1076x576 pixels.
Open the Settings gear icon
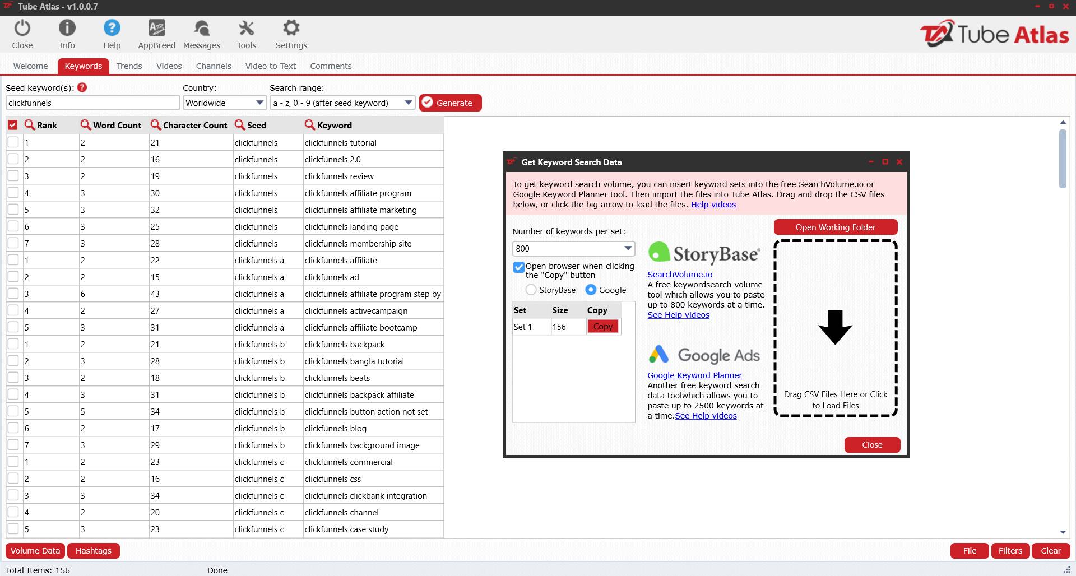pos(291,28)
